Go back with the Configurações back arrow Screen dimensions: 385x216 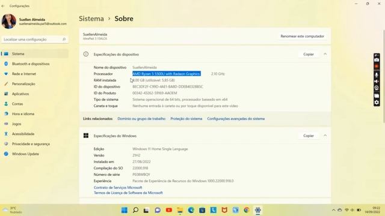coord(3,6)
